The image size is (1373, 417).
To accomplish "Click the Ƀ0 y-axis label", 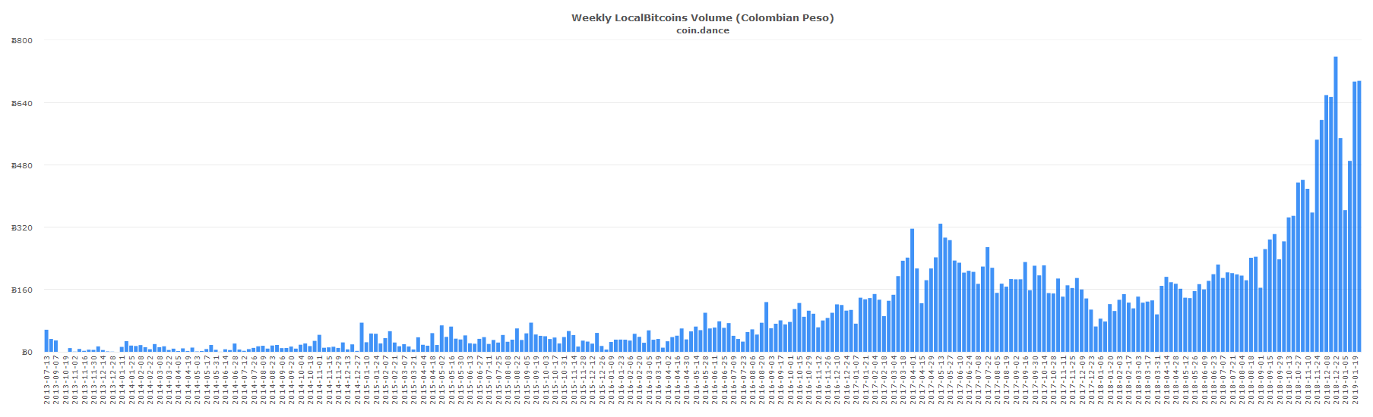I will (27, 353).
